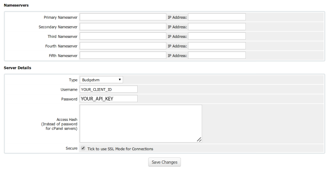Click the Third Nameserver text field
Image resolution: width=329 pixels, height=169 pixels.
(123, 36)
